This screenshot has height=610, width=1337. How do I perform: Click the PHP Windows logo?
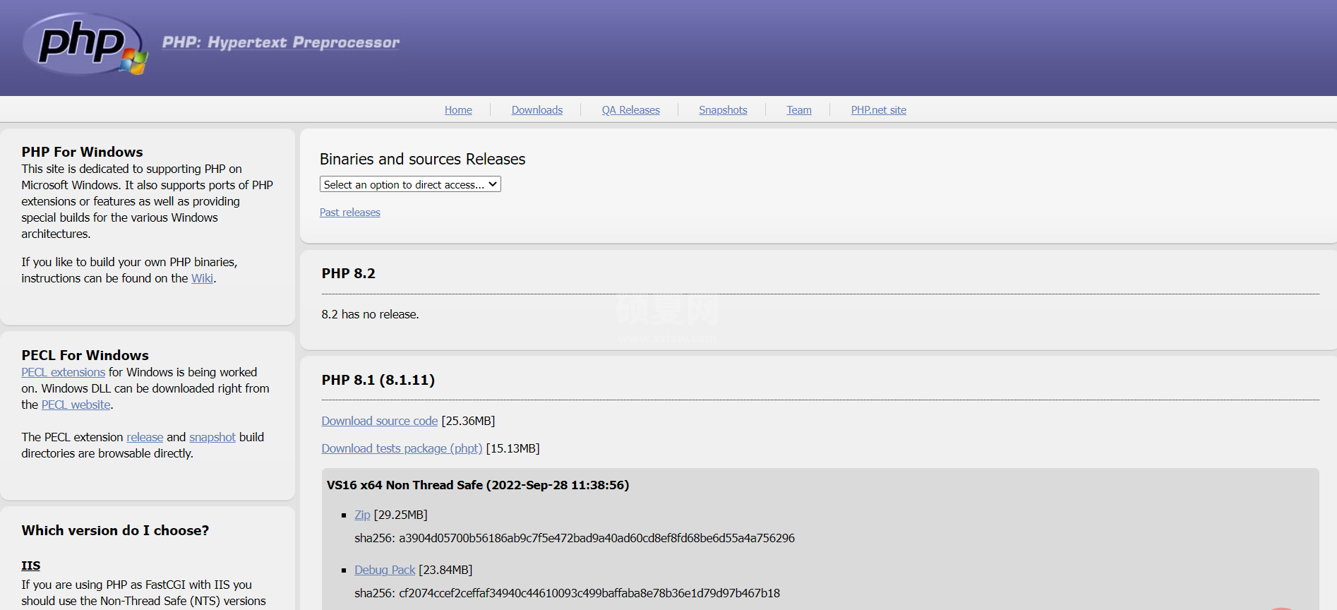tap(85, 44)
